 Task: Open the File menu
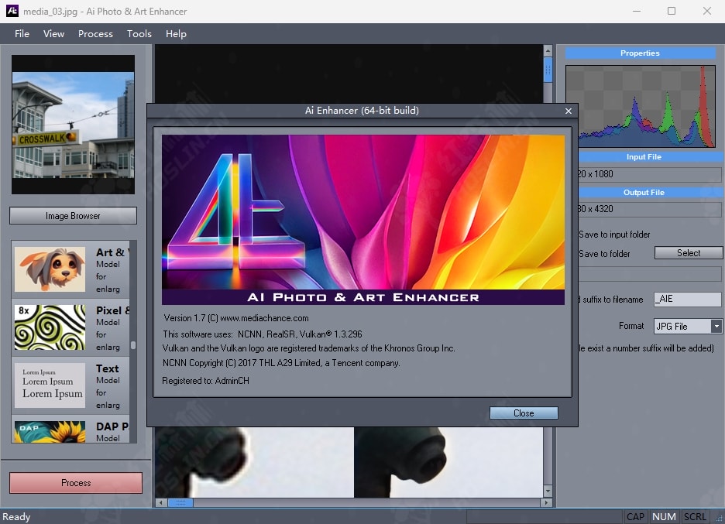22,34
